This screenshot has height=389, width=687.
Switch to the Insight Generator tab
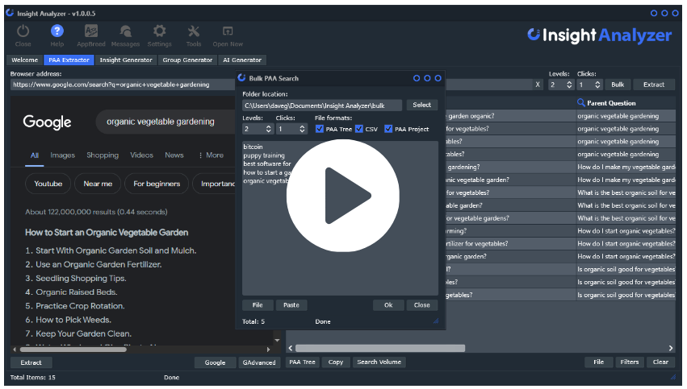pyautogui.click(x=126, y=60)
